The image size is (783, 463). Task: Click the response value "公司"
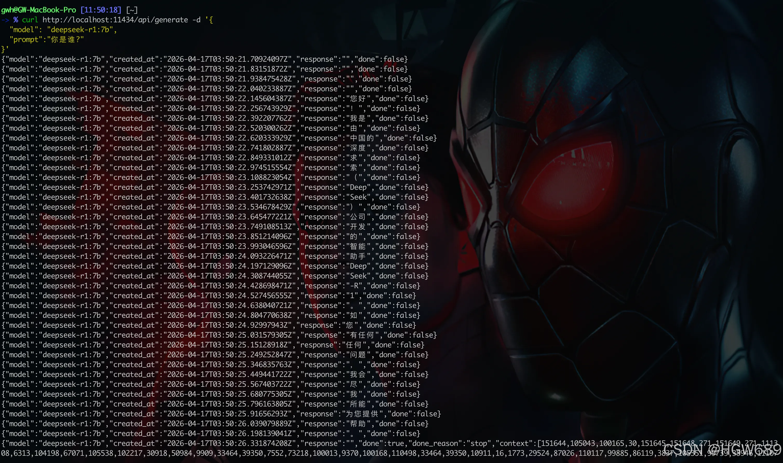click(358, 217)
